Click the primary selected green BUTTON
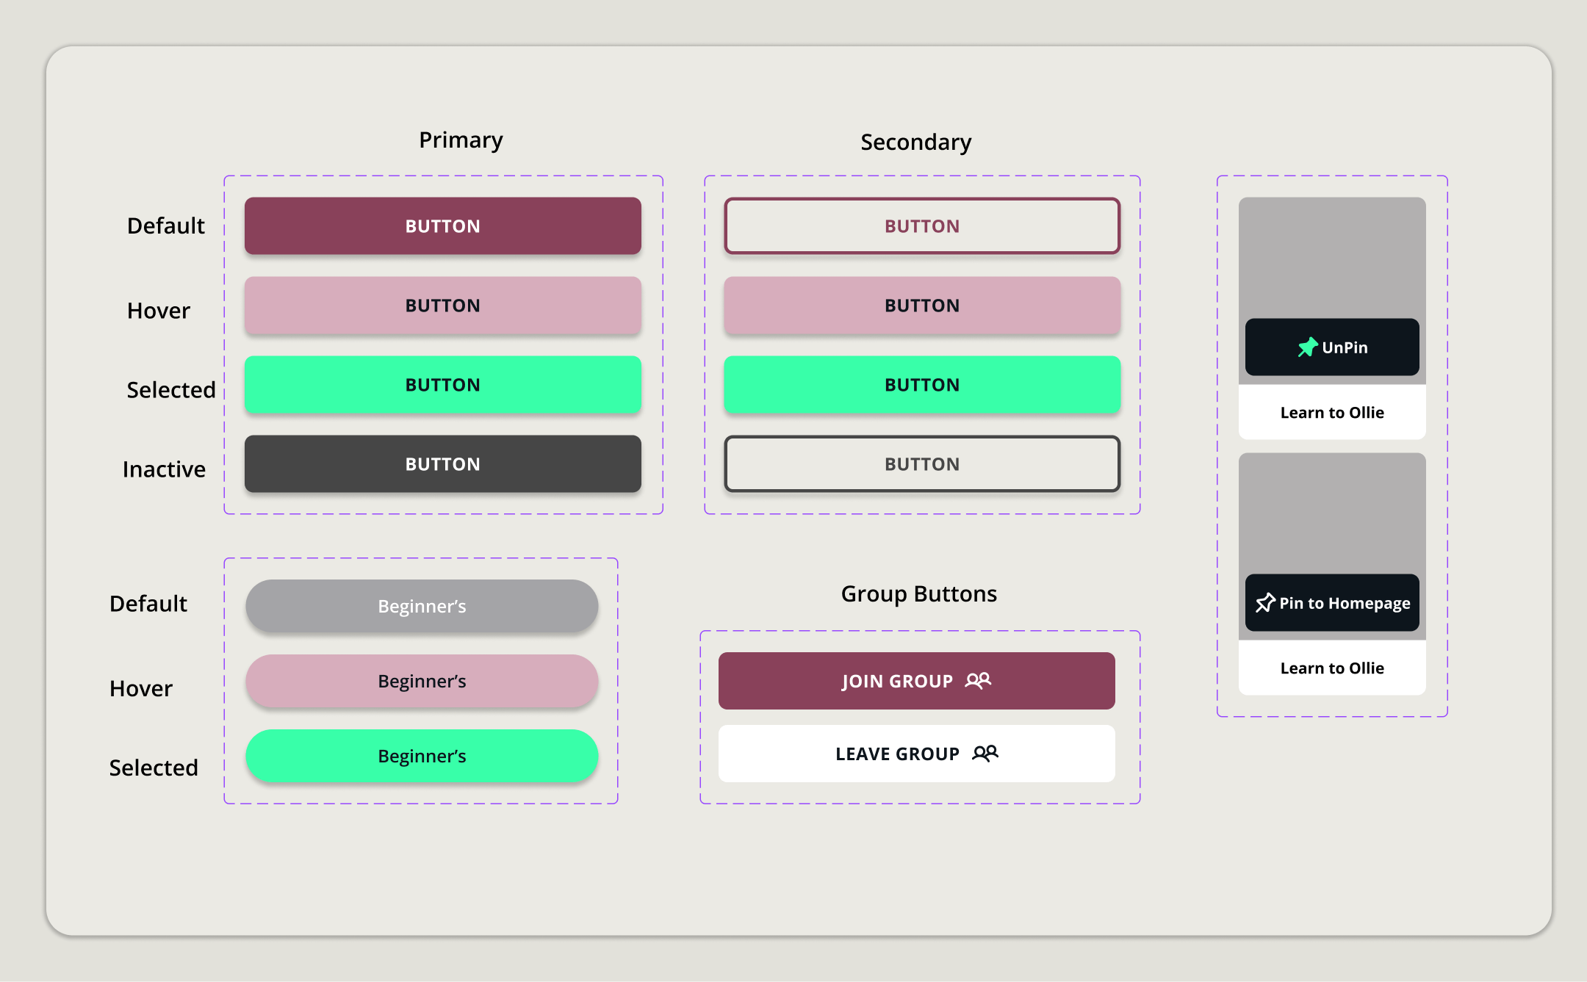1587x982 pixels. (442, 385)
